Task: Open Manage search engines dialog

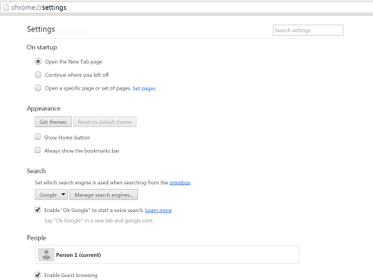Action: pyautogui.click(x=104, y=195)
